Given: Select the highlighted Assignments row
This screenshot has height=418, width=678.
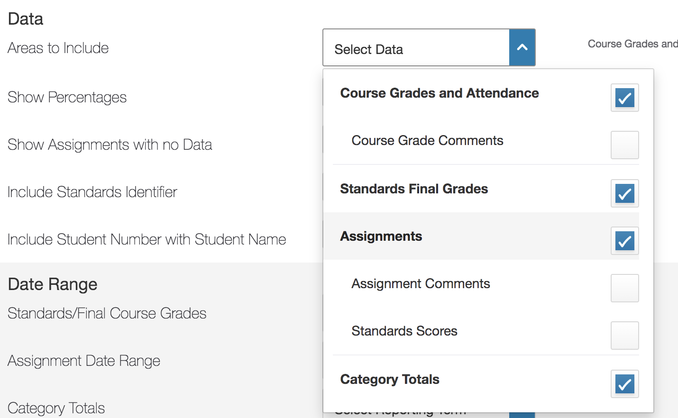Looking at the screenshot, I should (381, 236).
